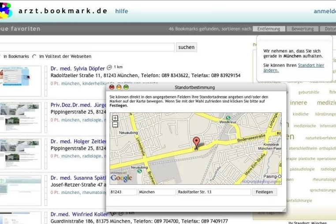Image resolution: width=336 pixels, height=224 pixels.
Task: Click the Neuaubing S-Bahn station icon
Action: point(139,171)
